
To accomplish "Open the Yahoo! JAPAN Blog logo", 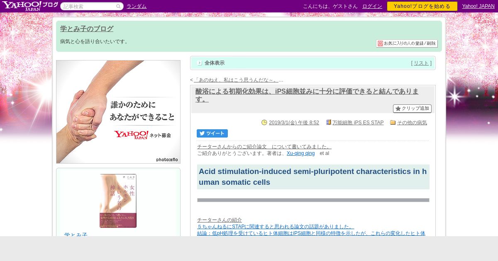I will [30, 6].
